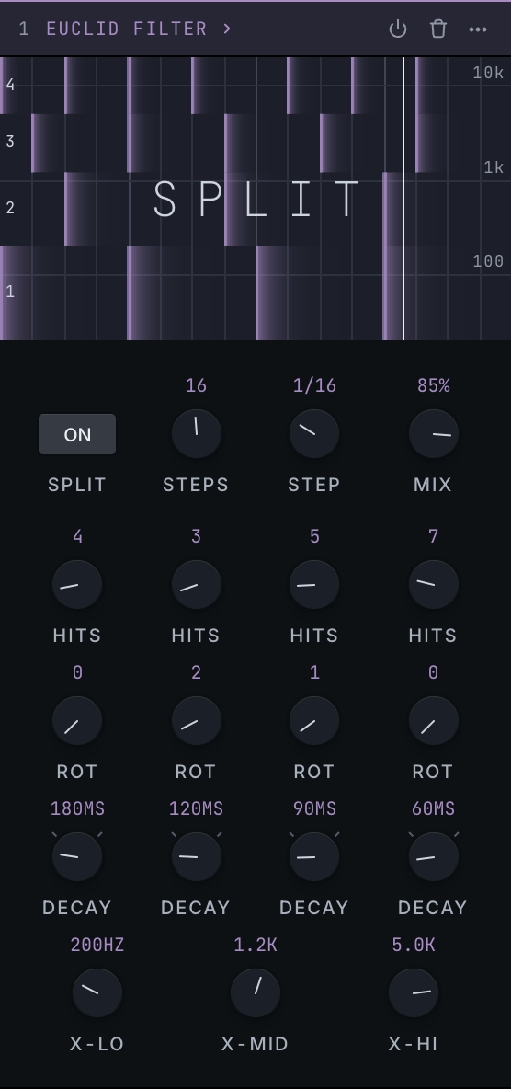Click the EUCLID FILTER device title

tap(126, 29)
